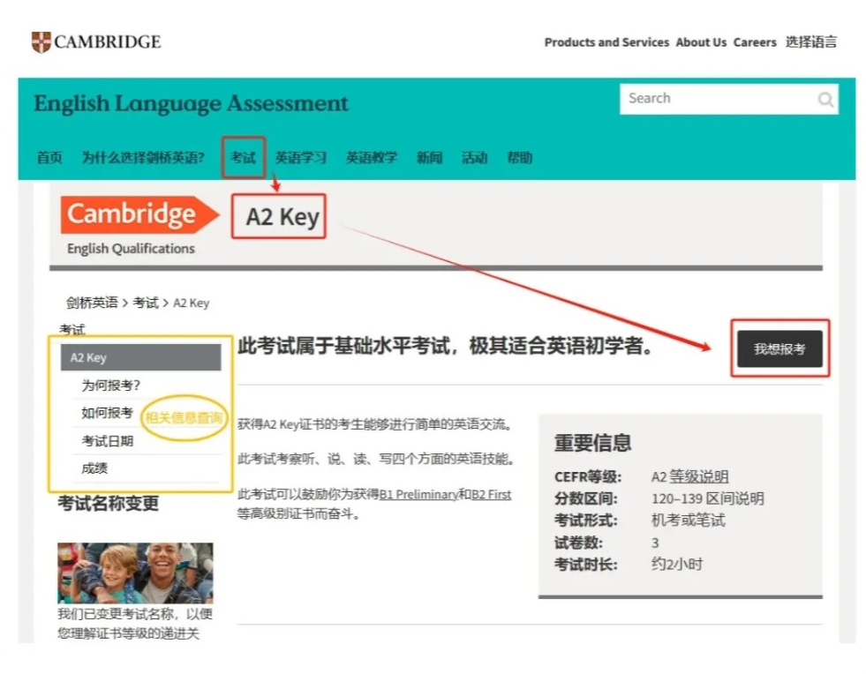The width and height of the screenshot is (866, 674).
Task: Open the 等级说明 link
Action: point(698,477)
